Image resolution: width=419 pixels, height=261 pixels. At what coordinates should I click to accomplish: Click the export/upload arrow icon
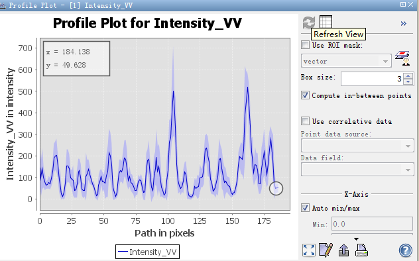point(343,250)
